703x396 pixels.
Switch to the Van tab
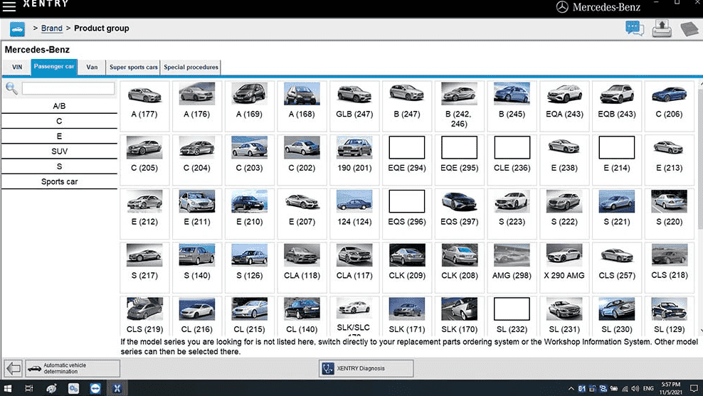pos(92,68)
